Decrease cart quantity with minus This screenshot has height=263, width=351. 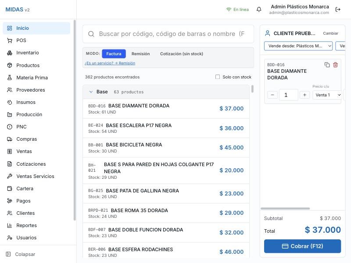click(x=272, y=95)
